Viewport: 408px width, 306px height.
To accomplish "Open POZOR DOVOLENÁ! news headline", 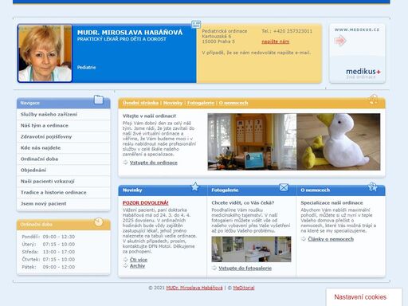I will point(146,202).
